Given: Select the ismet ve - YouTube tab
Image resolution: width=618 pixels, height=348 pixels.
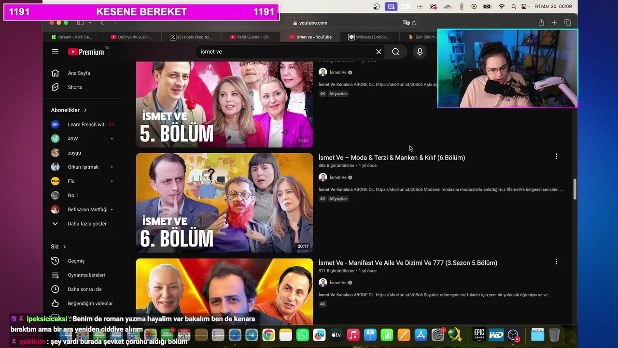Looking at the screenshot, I should pos(310,37).
